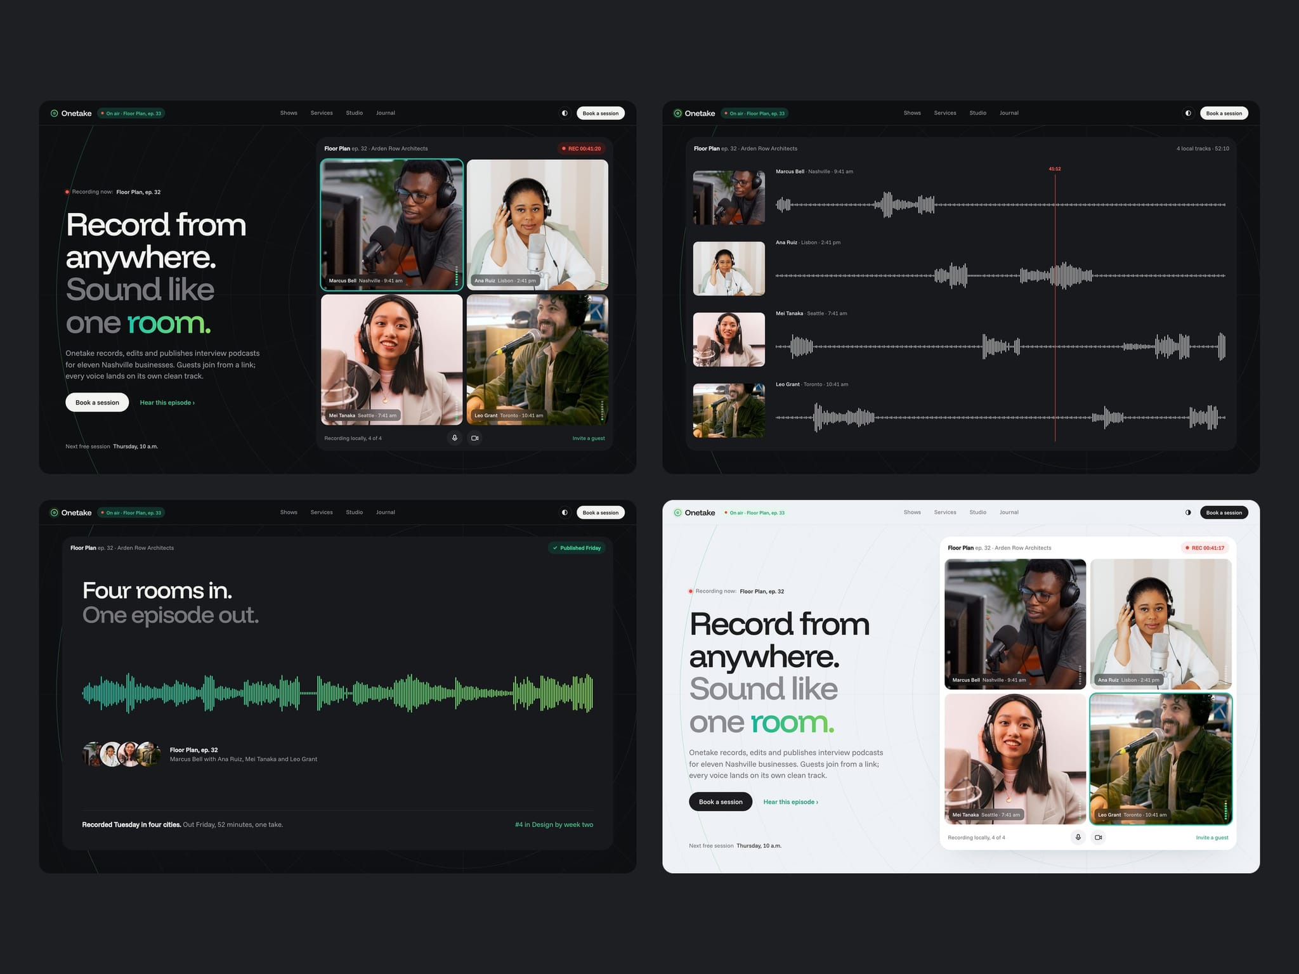Click the REC 00:41:20 recording badge
Screen dimensions: 1299x974
point(581,148)
